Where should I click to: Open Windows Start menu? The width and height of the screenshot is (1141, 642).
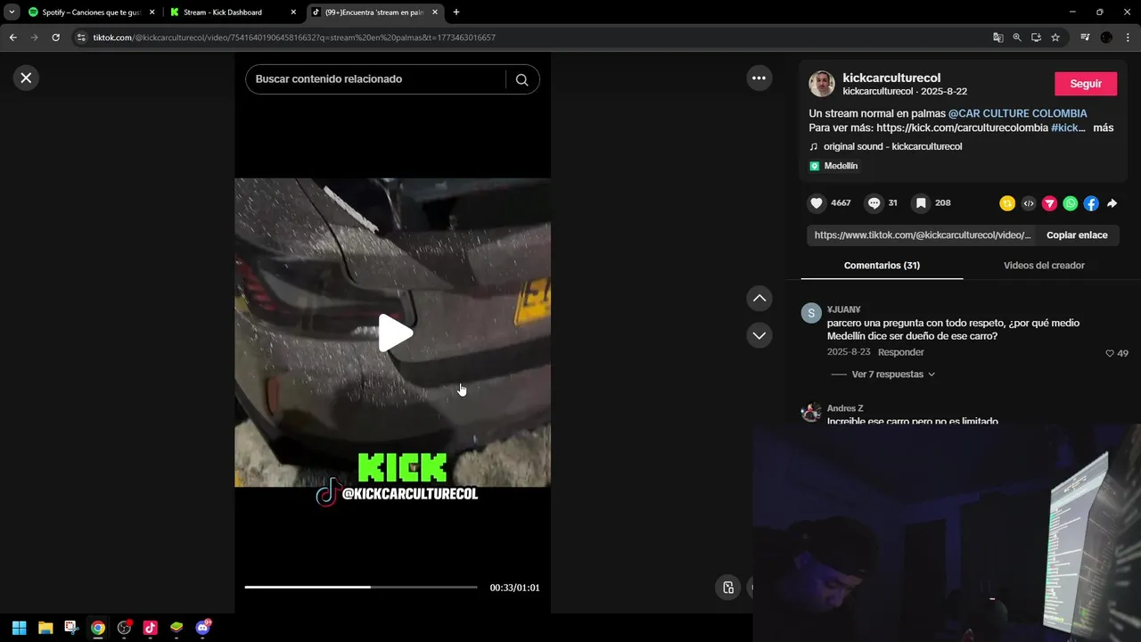pyautogui.click(x=19, y=628)
